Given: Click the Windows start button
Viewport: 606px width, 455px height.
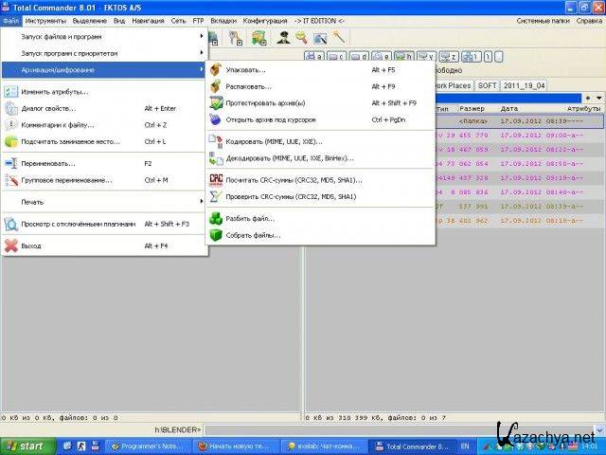Looking at the screenshot, I should 25,446.
